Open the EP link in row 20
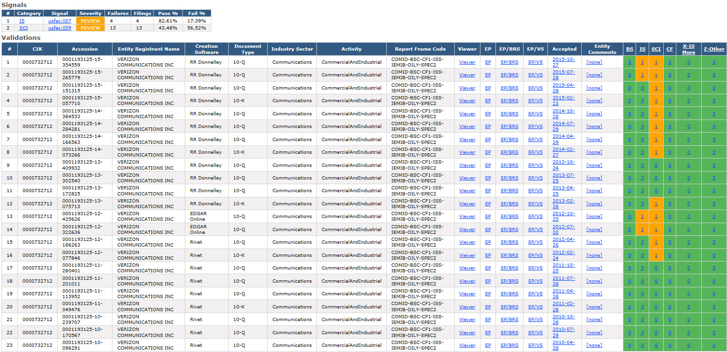The height and width of the screenshot is (352, 727). (488, 307)
